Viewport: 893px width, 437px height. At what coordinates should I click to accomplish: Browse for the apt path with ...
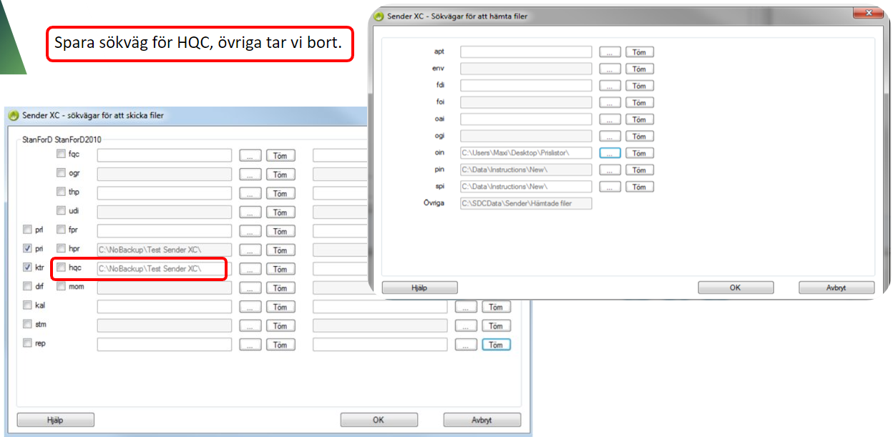pos(610,52)
